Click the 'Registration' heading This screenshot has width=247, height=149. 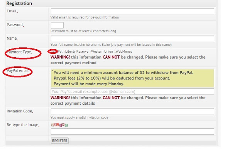(x=19, y=3)
